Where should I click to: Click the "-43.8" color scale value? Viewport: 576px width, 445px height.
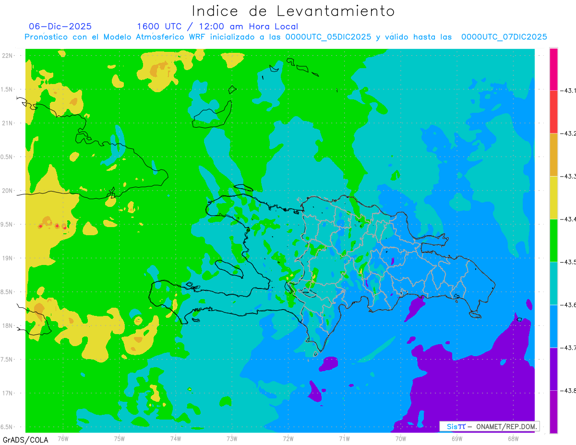click(568, 390)
